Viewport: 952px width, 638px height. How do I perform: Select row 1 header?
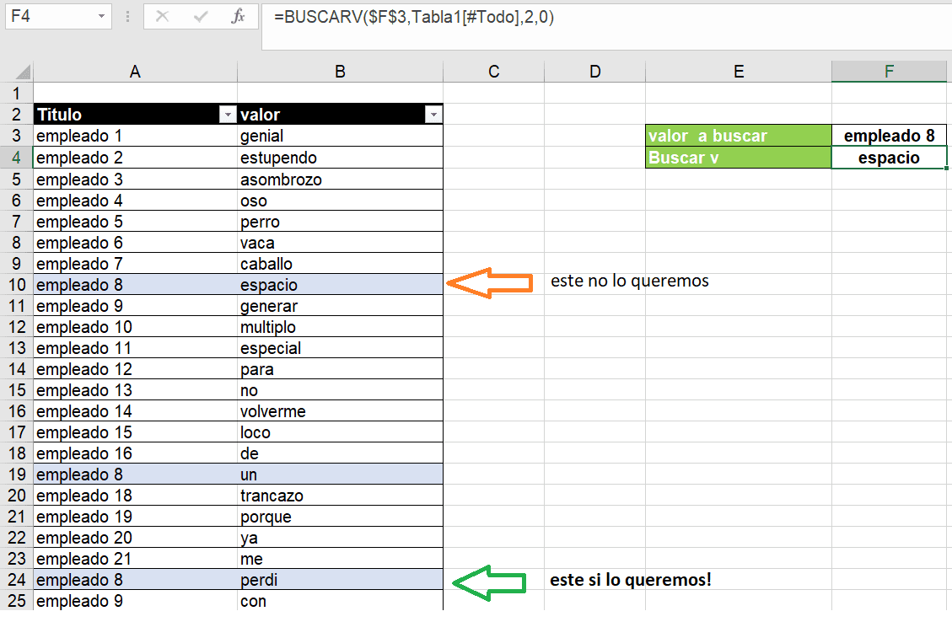tap(16, 94)
